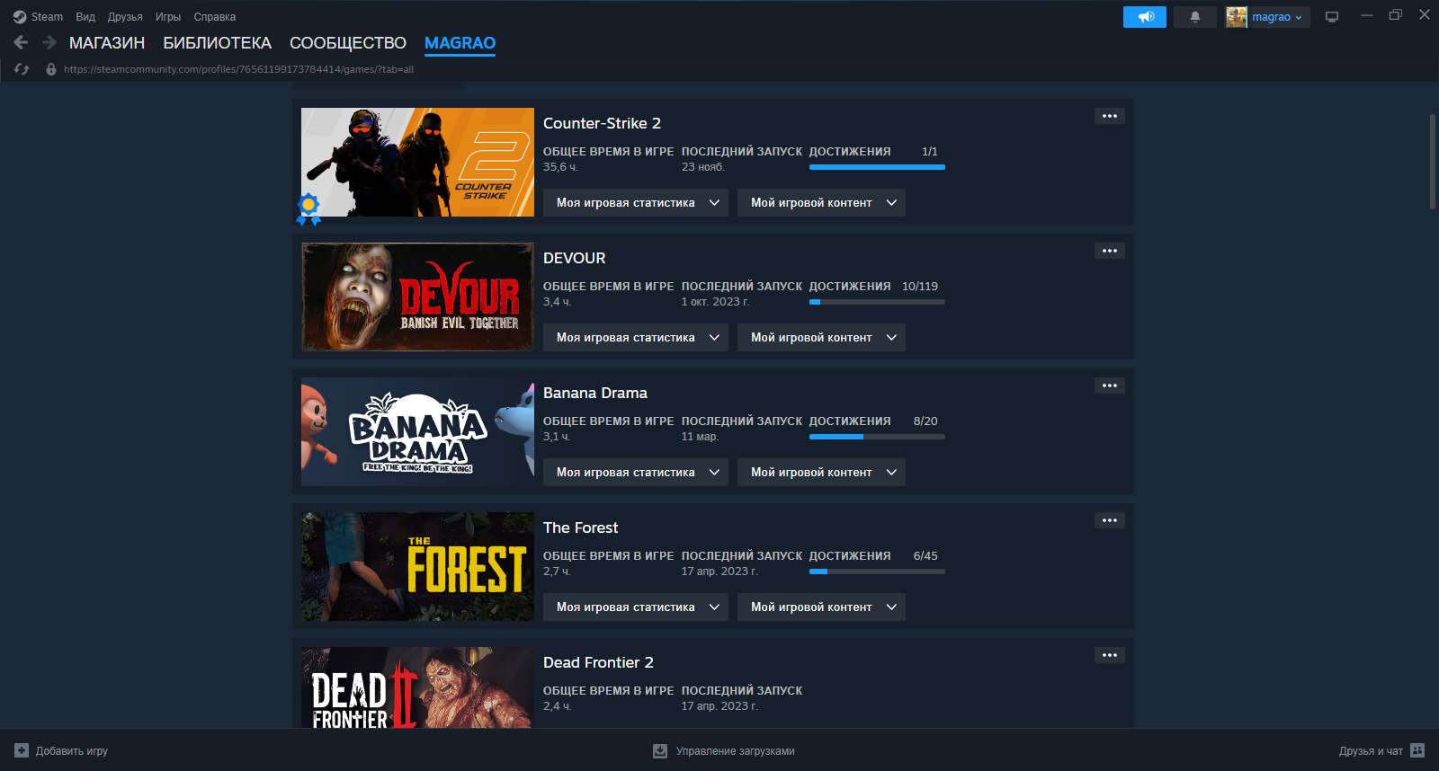Image resolution: width=1439 pixels, height=771 pixels.
Task: Expand DEVOUR 'Мой игровой контент' dropdown
Action: 821,337
